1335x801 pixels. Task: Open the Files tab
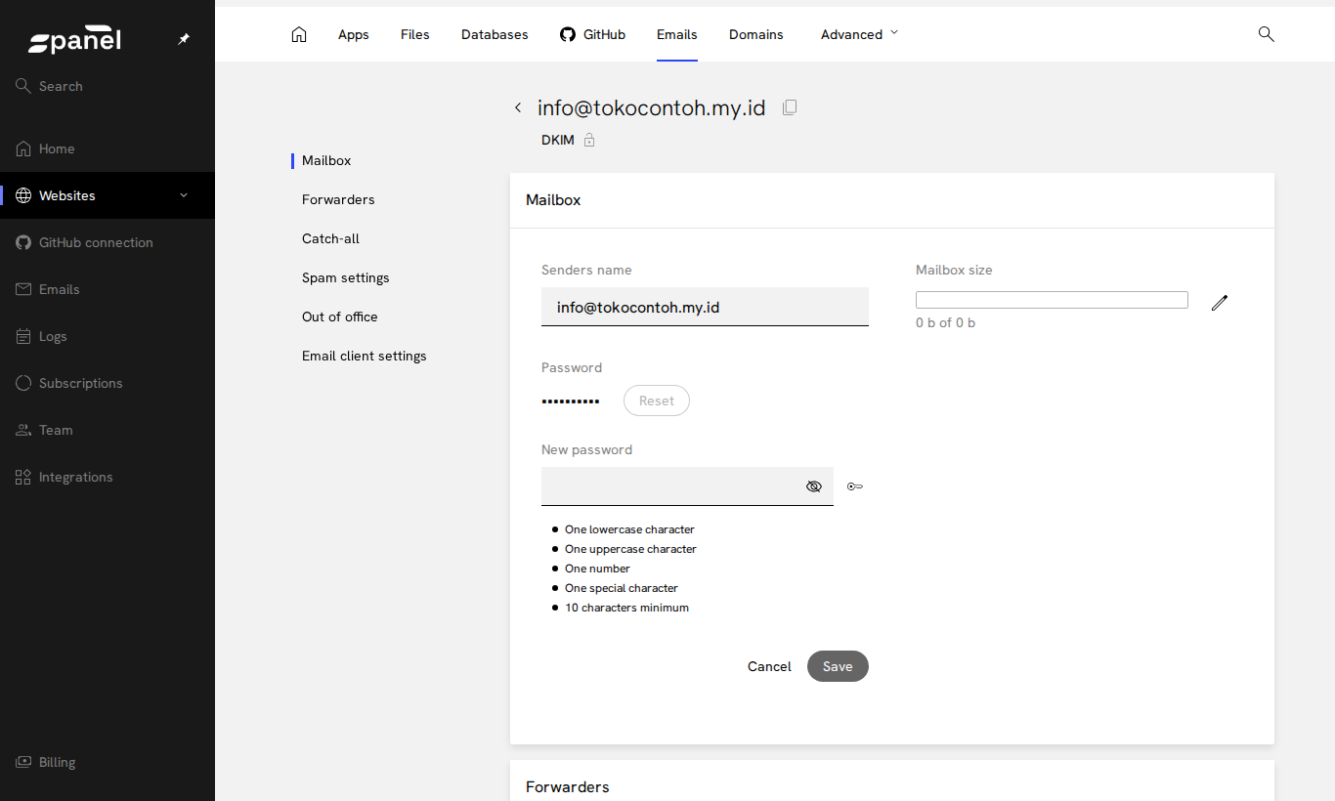point(415,34)
